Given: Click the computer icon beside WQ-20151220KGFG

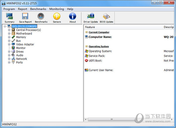Looking at the screenshot, I should point(9,26).
